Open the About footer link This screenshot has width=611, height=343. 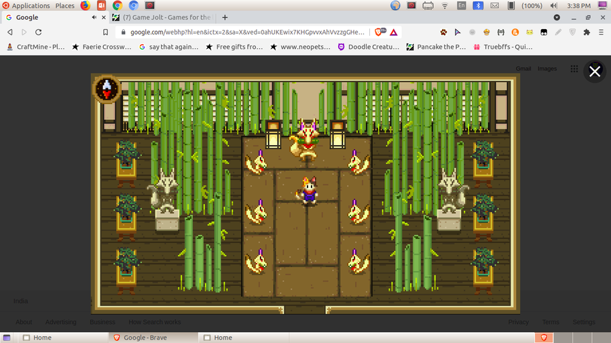pyautogui.click(x=24, y=322)
